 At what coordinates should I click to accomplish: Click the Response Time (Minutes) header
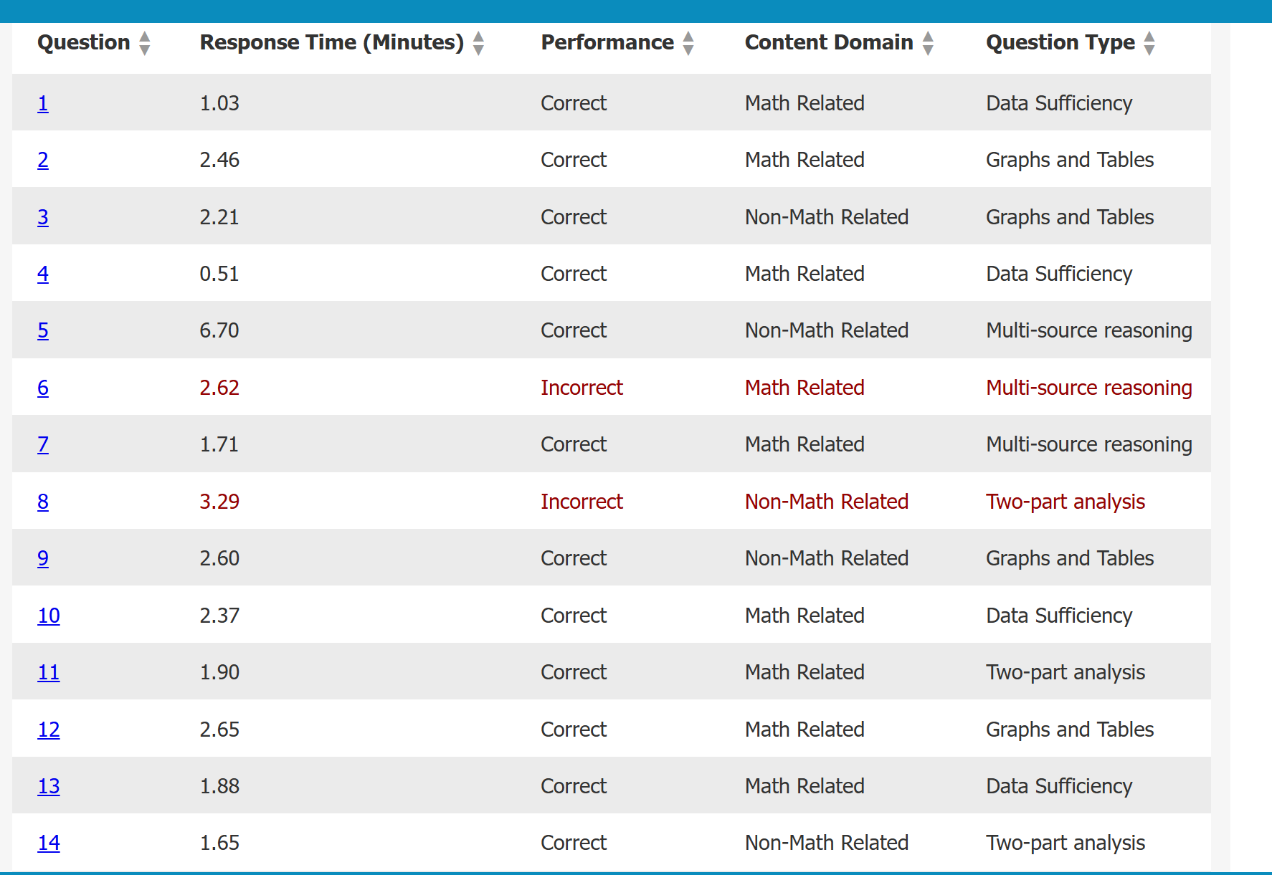click(x=331, y=43)
